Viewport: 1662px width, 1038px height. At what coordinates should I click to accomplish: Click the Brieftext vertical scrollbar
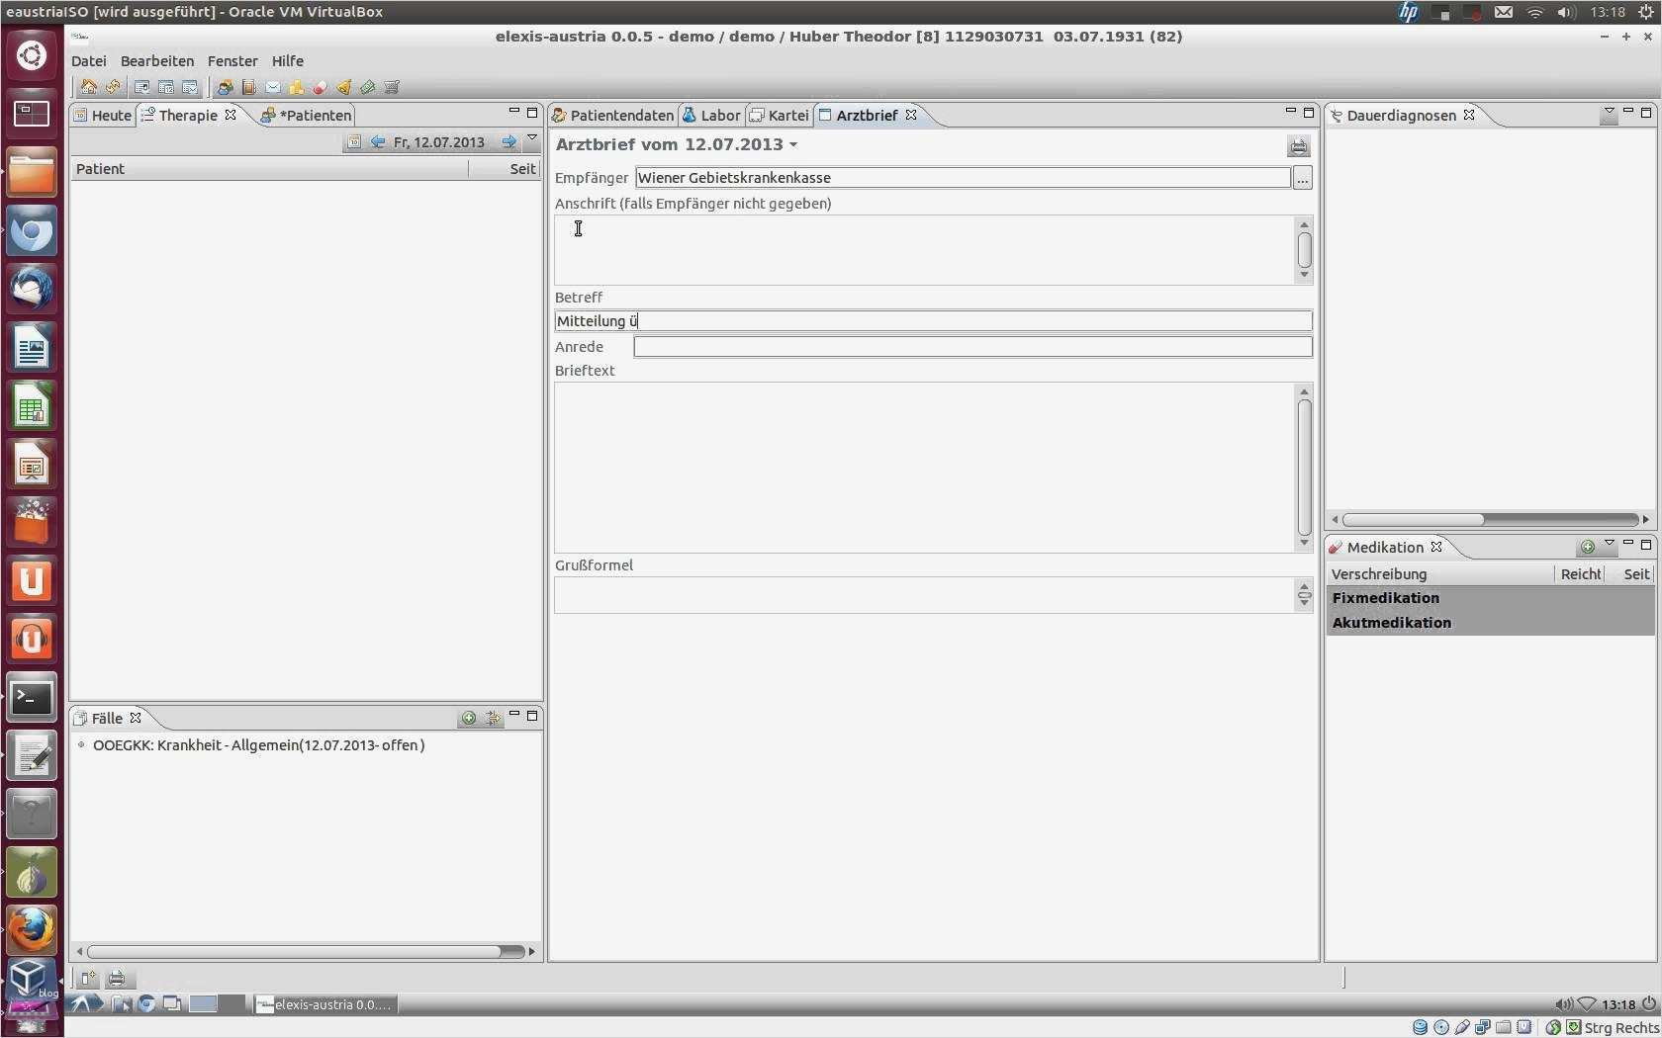(1304, 467)
